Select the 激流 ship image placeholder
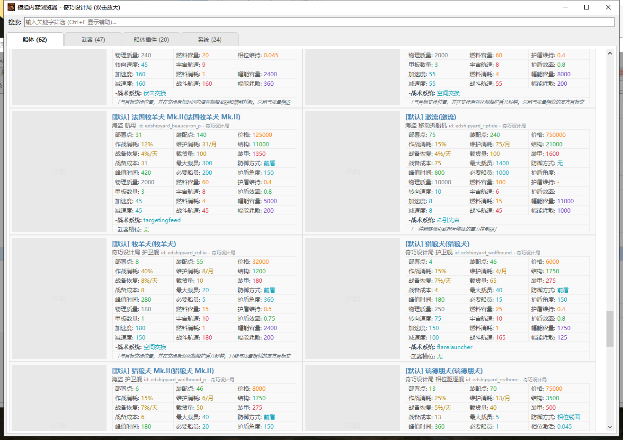The height and width of the screenshot is (440, 623). click(x=353, y=171)
